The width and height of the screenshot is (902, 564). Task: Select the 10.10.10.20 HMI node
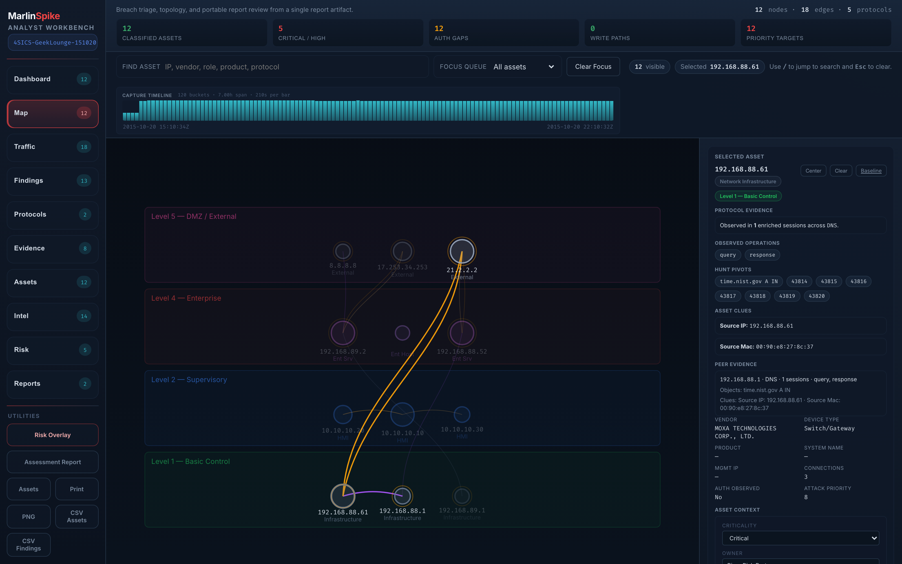(343, 415)
